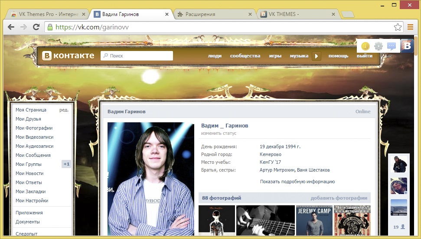This screenshot has height=239, width=421.
Task: Open Мои Новости in the sidebar
Action: point(29,173)
